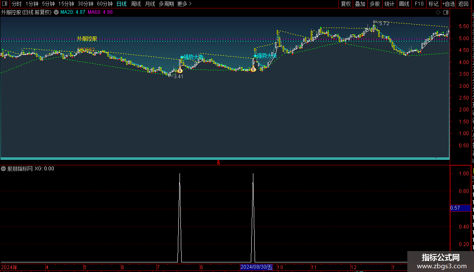The image size is (474, 272).
Task: Expand the 更多 periods menu
Action: pos(184,4)
